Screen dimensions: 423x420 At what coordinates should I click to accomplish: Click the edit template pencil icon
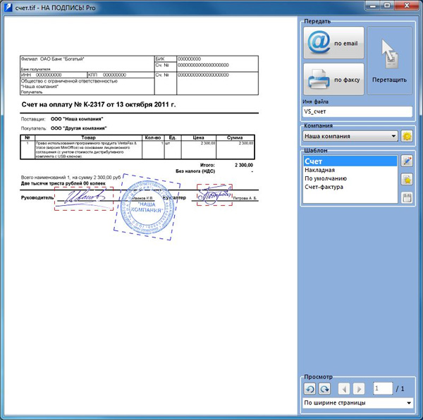pos(407,161)
